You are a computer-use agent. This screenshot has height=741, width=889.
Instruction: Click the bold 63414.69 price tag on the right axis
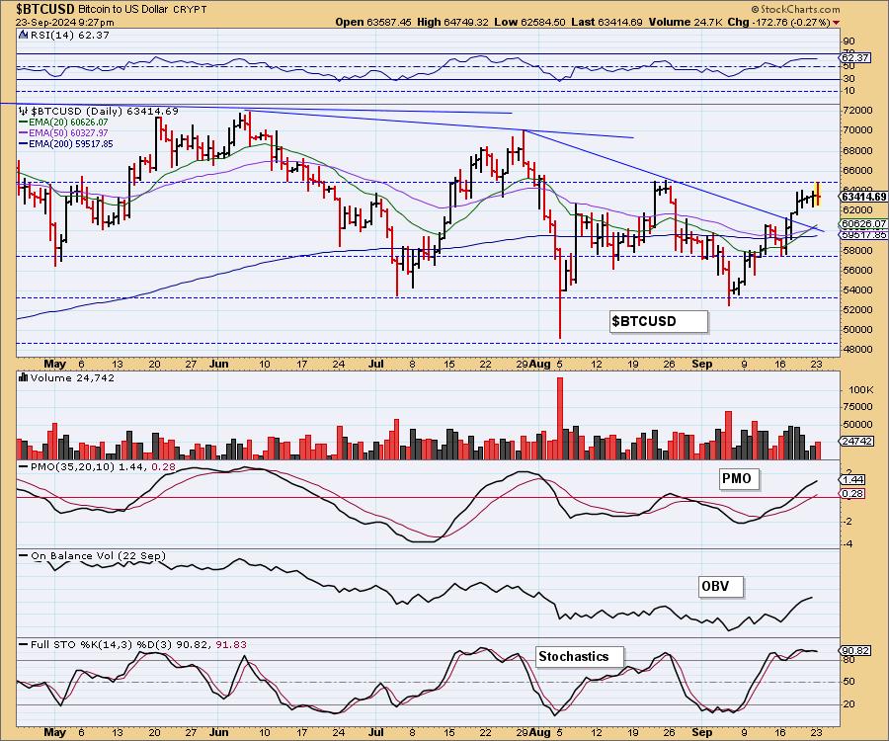[x=863, y=197]
